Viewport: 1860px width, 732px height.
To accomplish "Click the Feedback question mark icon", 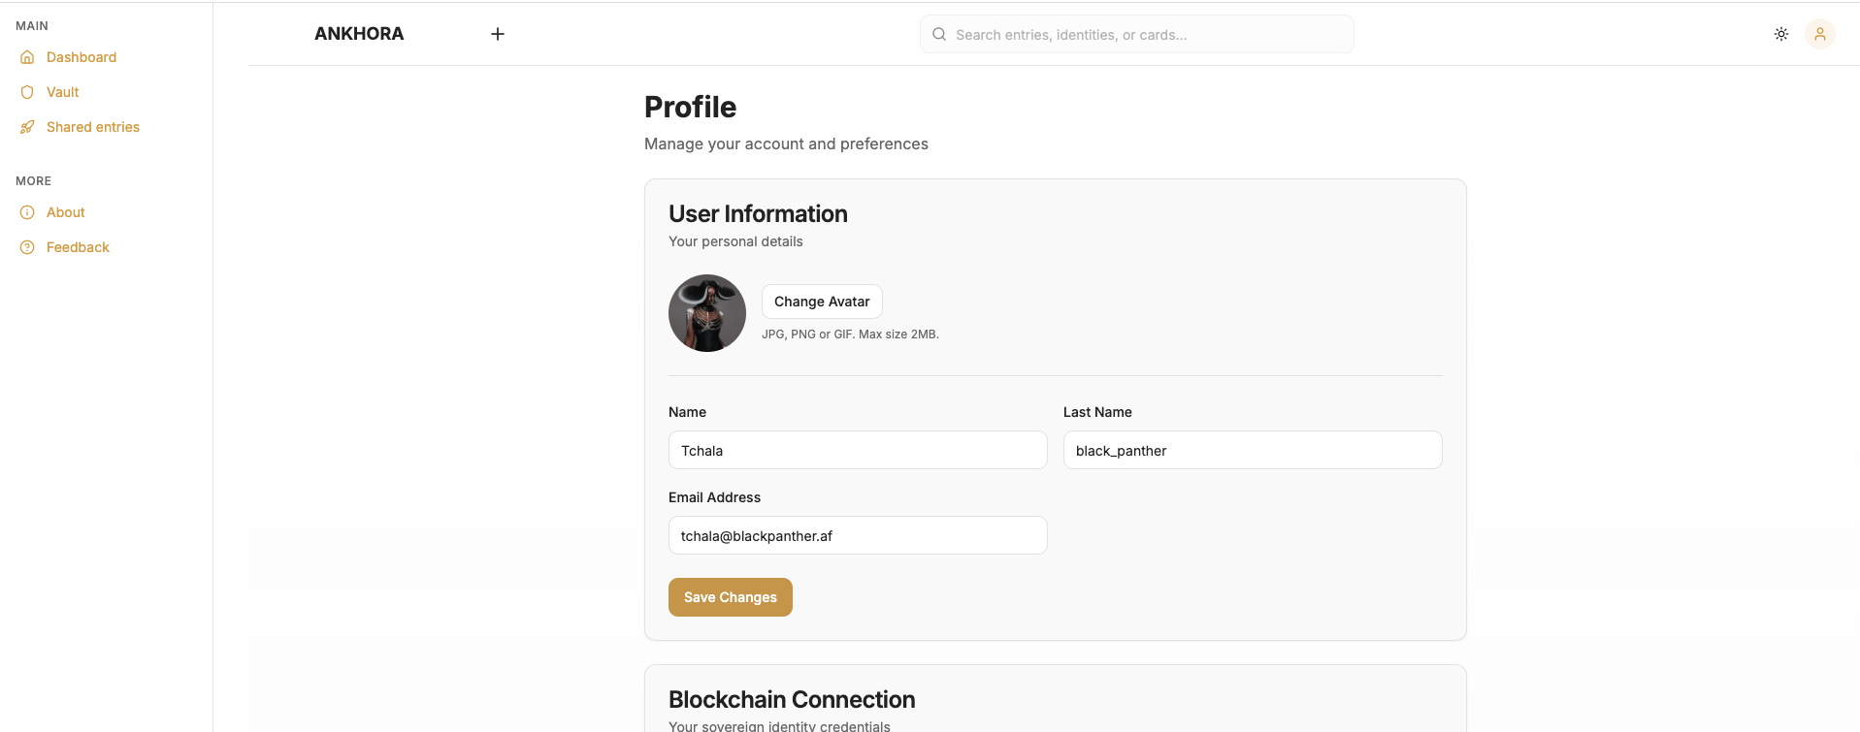I will 27,247.
